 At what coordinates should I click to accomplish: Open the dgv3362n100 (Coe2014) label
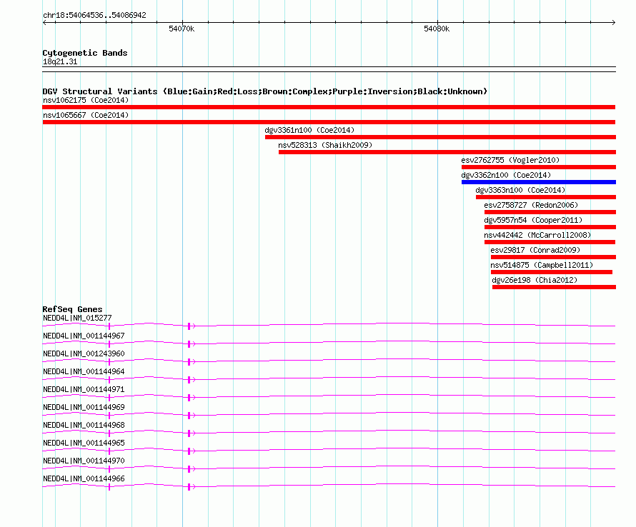pyautogui.click(x=506, y=175)
